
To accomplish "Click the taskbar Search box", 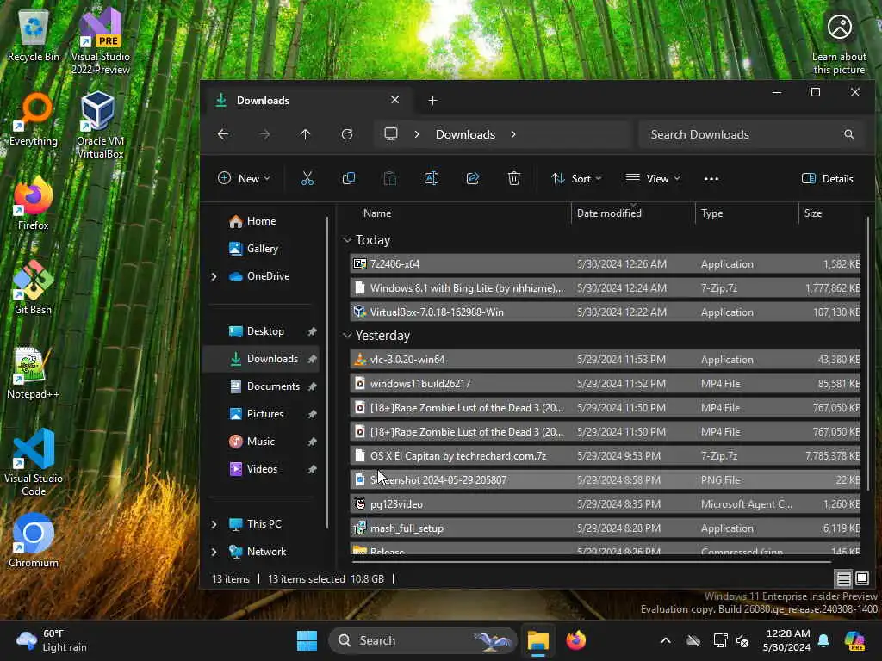I will (x=422, y=640).
